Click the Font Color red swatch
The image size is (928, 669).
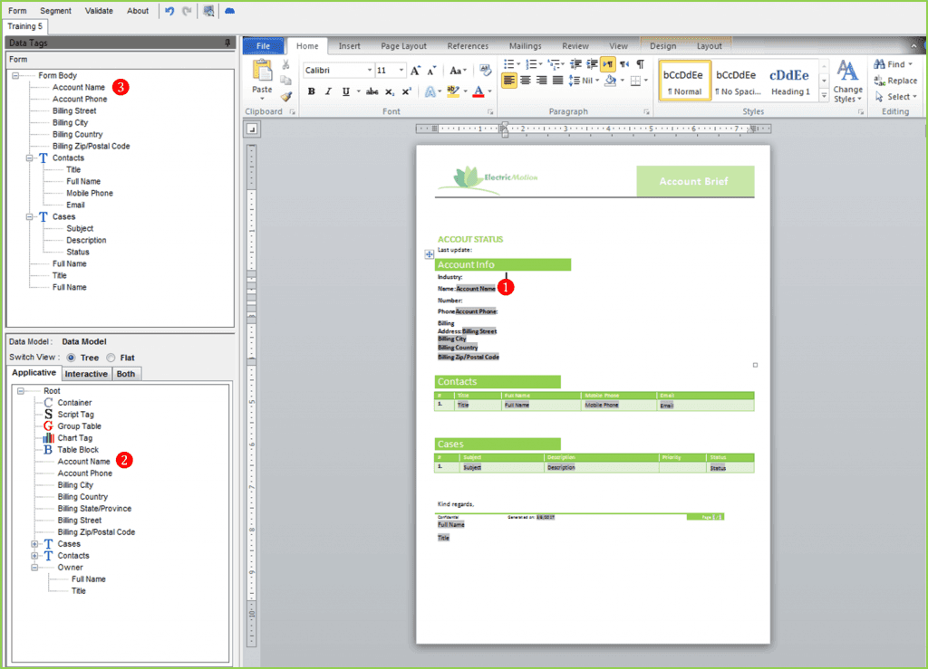[478, 91]
